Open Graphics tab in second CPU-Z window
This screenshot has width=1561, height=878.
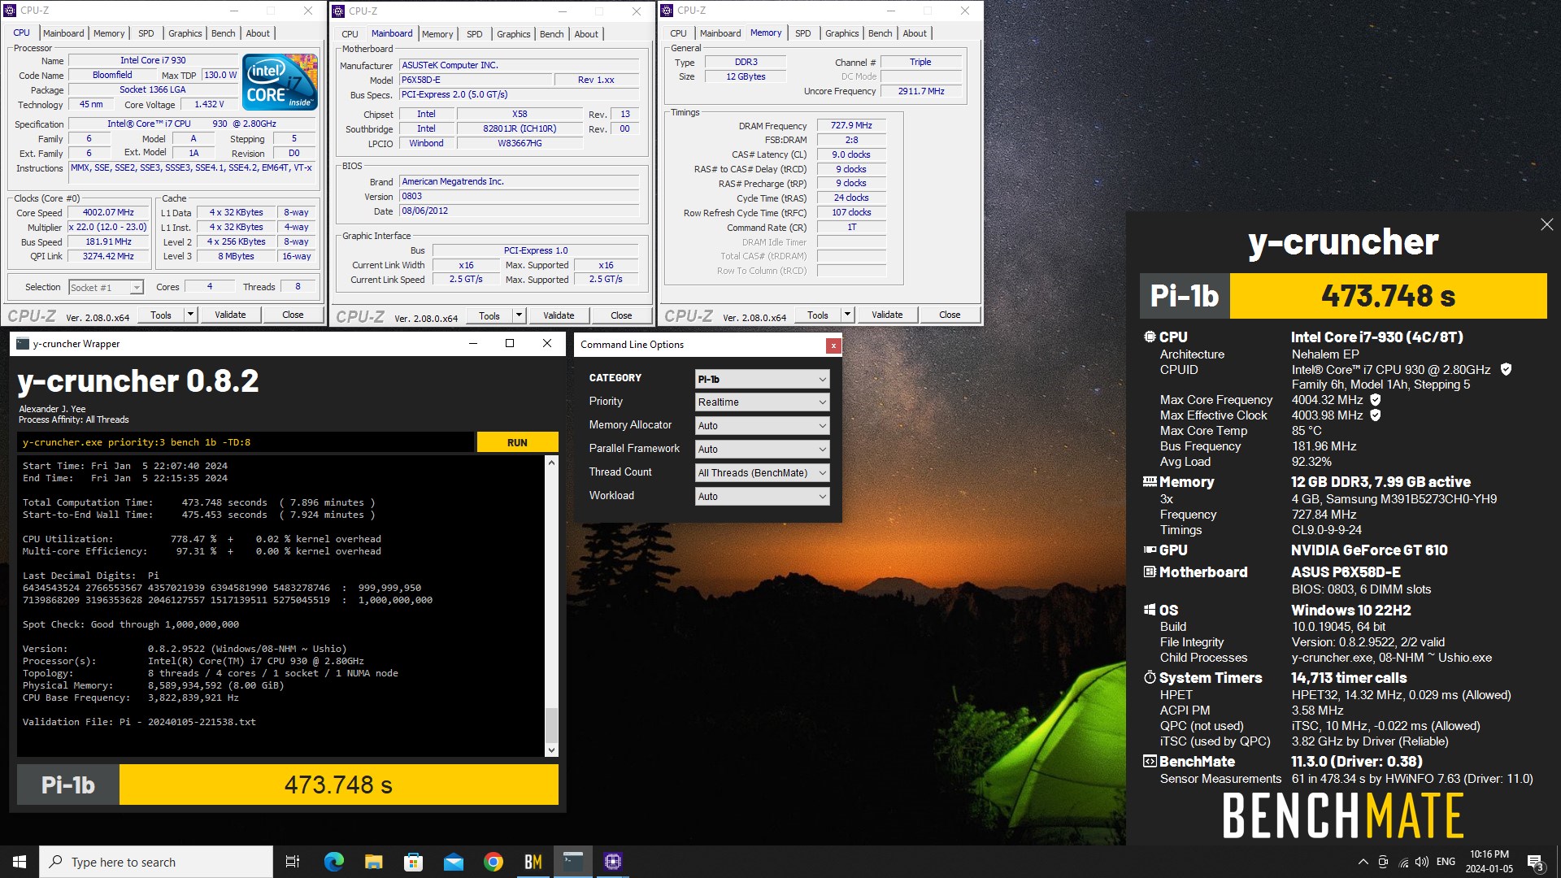[x=514, y=34]
